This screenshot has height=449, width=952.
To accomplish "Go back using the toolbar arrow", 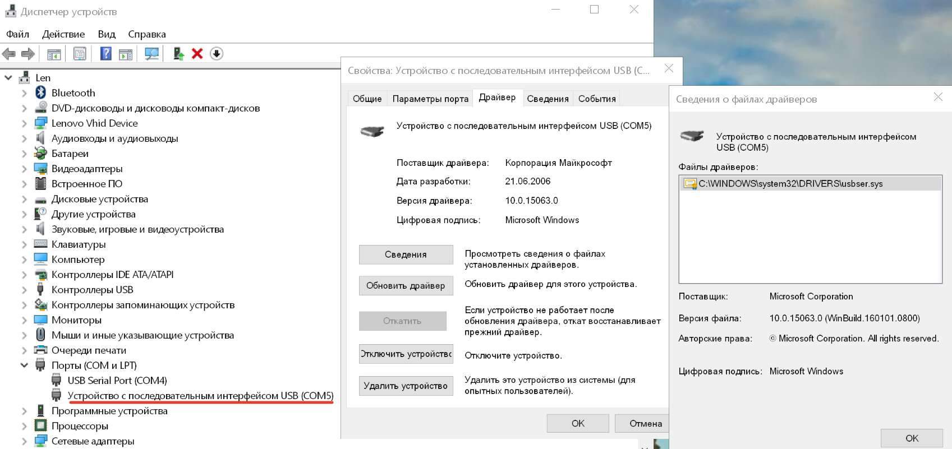I will 9,54.
